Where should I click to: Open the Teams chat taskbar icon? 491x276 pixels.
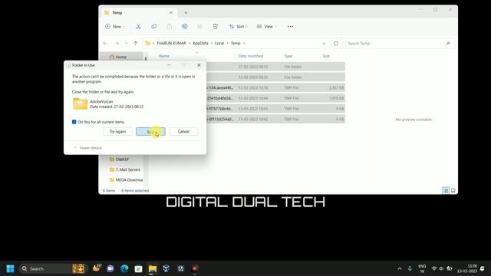click(x=110, y=268)
